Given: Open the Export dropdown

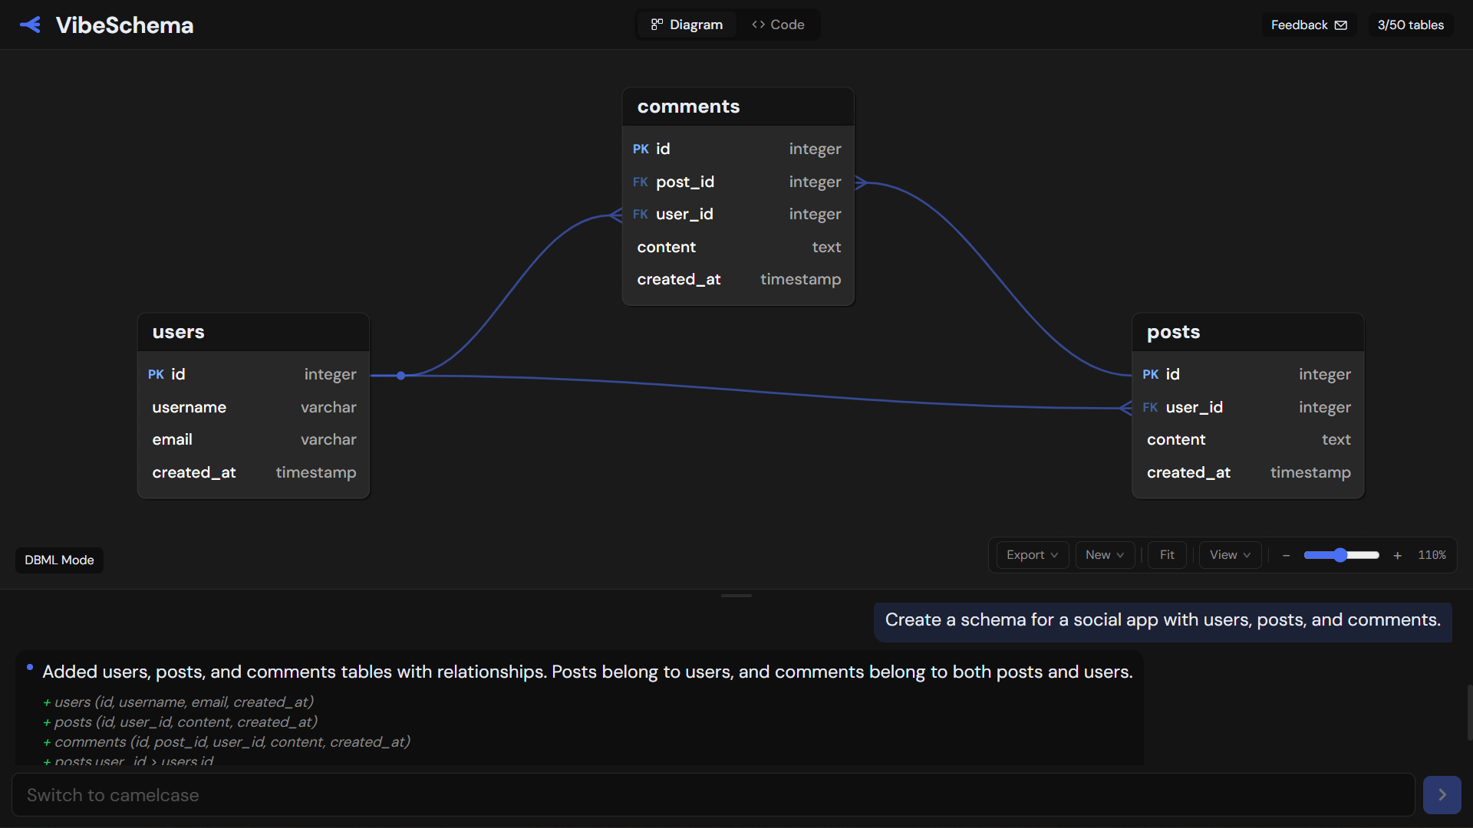Looking at the screenshot, I should coord(1030,554).
